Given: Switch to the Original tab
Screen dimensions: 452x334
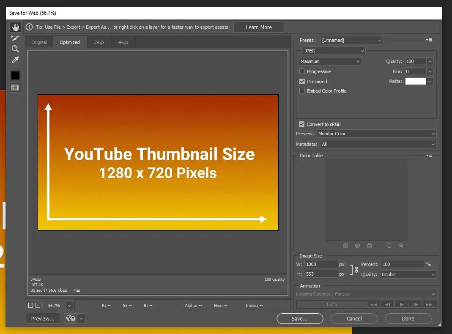Looking at the screenshot, I should (39, 42).
